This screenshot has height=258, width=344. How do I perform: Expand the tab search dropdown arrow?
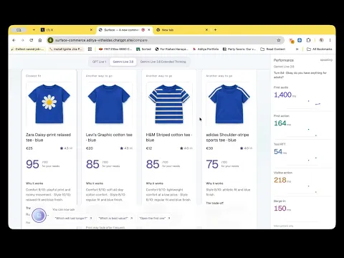tap(34, 30)
